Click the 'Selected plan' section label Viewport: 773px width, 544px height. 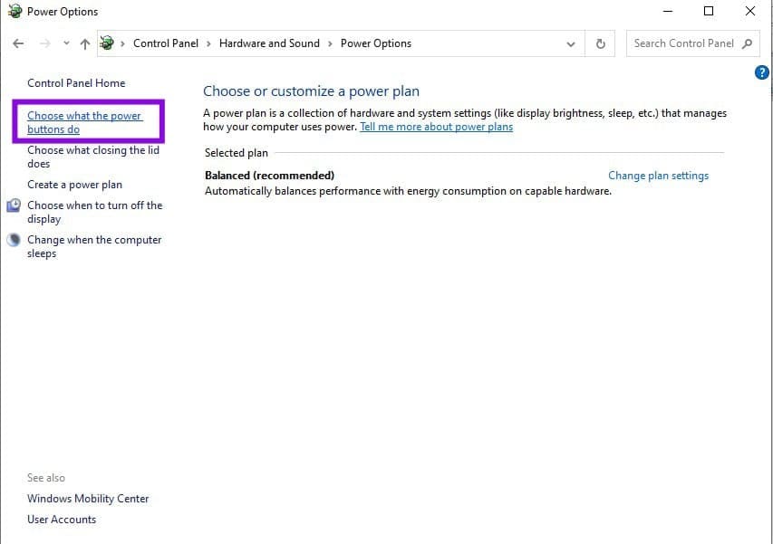(237, 153)
